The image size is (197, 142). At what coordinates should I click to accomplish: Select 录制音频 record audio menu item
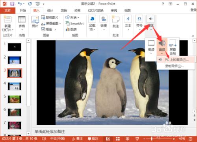[176, 66]
